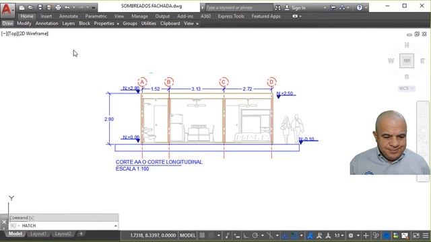Toggle grid display in status bar

click(x=202, y=235)
